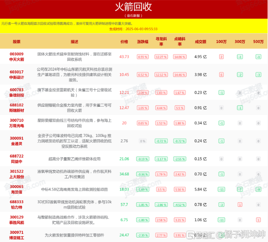
Task: Click the 14.46 % slope badge
Action: click(179, 75)
